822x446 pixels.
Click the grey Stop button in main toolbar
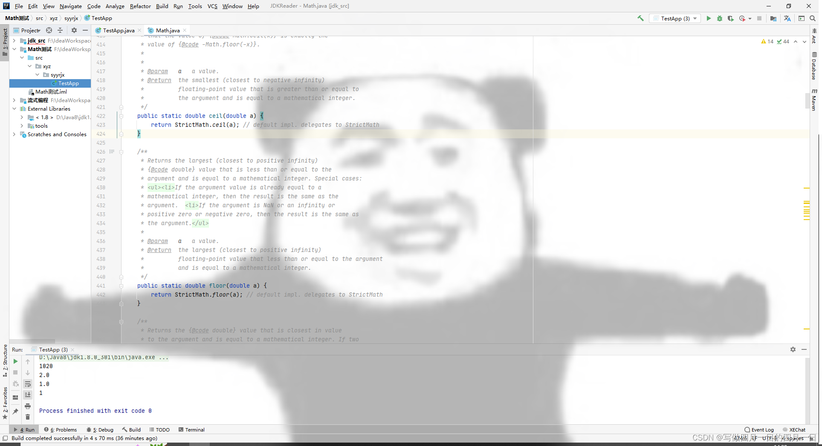[x=759, y=18]
